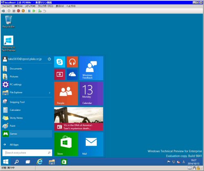This screenshot has width=204, height=171.
Task: Open the red Video tile
Action: pos(60,74)
